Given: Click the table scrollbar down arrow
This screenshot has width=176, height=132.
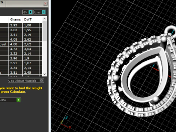Looking at the screenshot, I should tap(44, 74).
